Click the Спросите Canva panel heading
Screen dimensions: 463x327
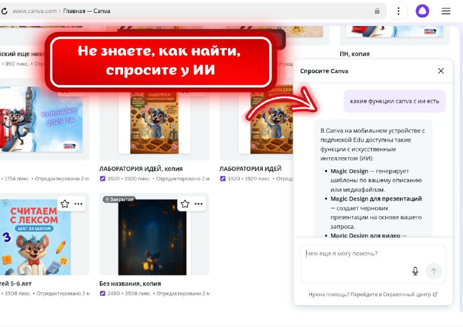coord(324,71)
